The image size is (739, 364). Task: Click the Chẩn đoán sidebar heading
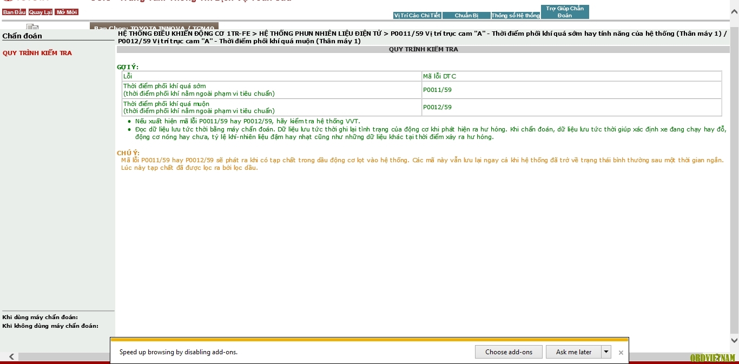pos(22,36)
